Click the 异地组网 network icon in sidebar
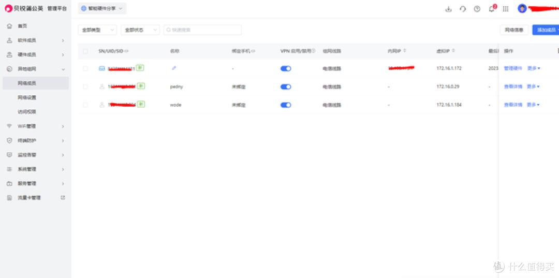 (10, 69)
